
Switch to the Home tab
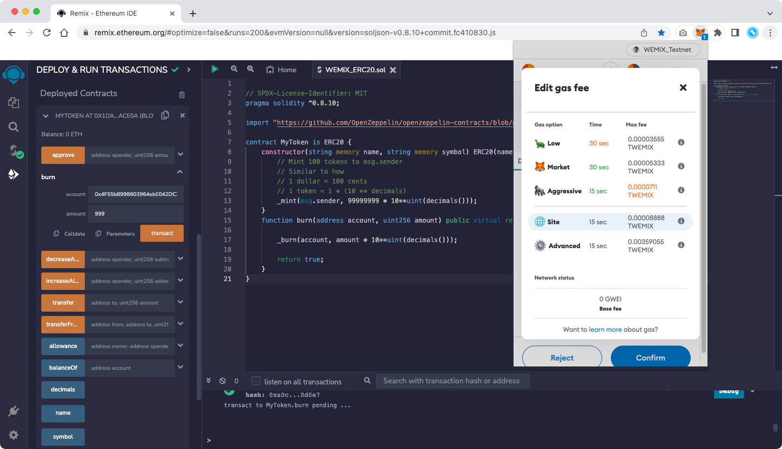tap(281, 69)
